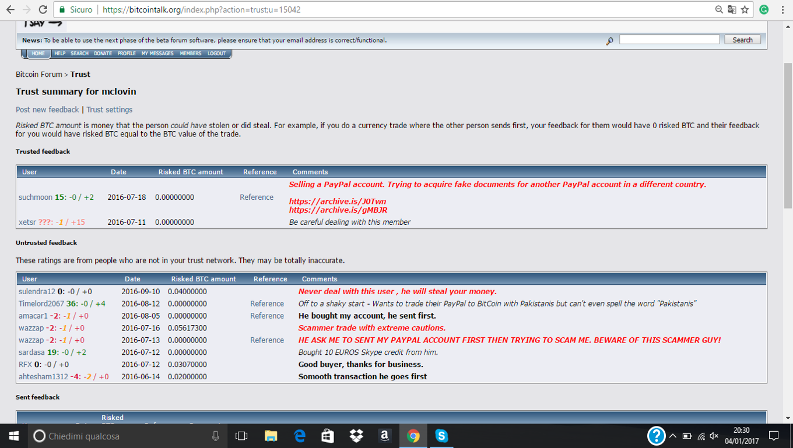Screen dimensions: 793x448
Task: Click the browser address bar URL
Action: point(201,9)
